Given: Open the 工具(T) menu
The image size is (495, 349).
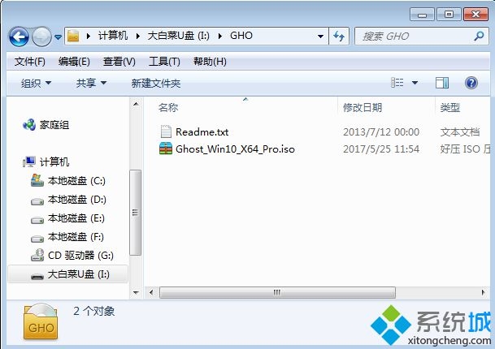Looking at the screenshot, I should 164,62.
